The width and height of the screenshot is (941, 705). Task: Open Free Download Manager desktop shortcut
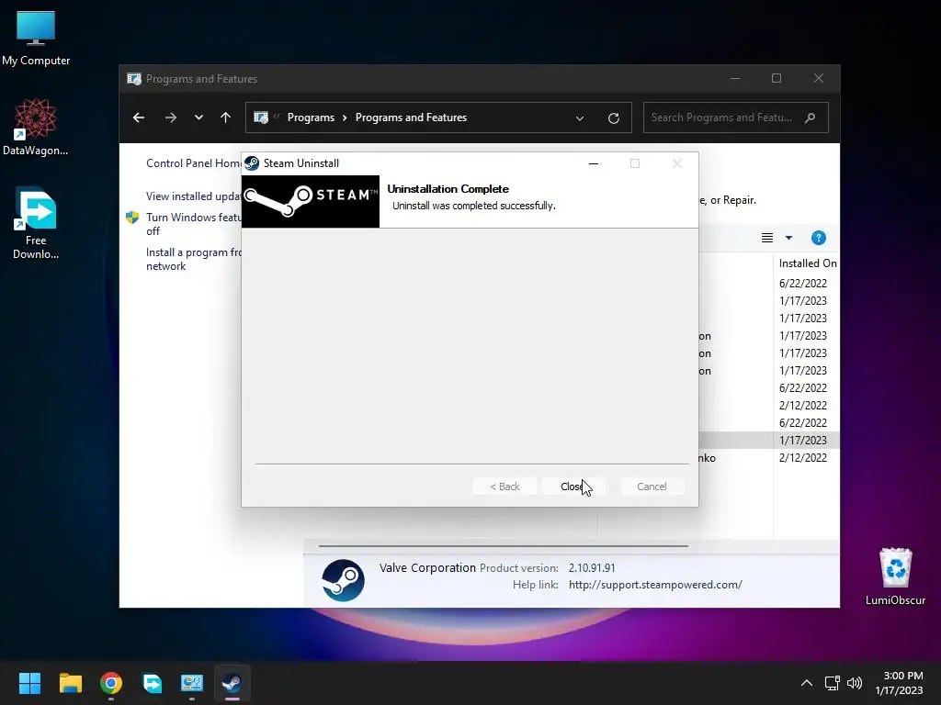(36, 223)
